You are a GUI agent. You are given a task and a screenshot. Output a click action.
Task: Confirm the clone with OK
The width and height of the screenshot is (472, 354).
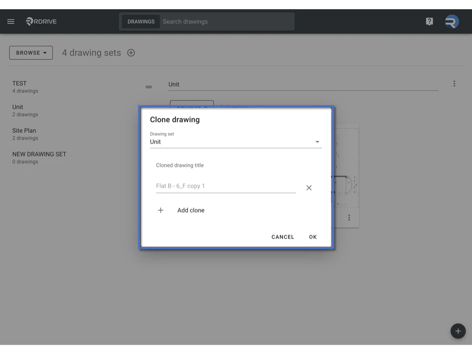(x=313, y=237)
